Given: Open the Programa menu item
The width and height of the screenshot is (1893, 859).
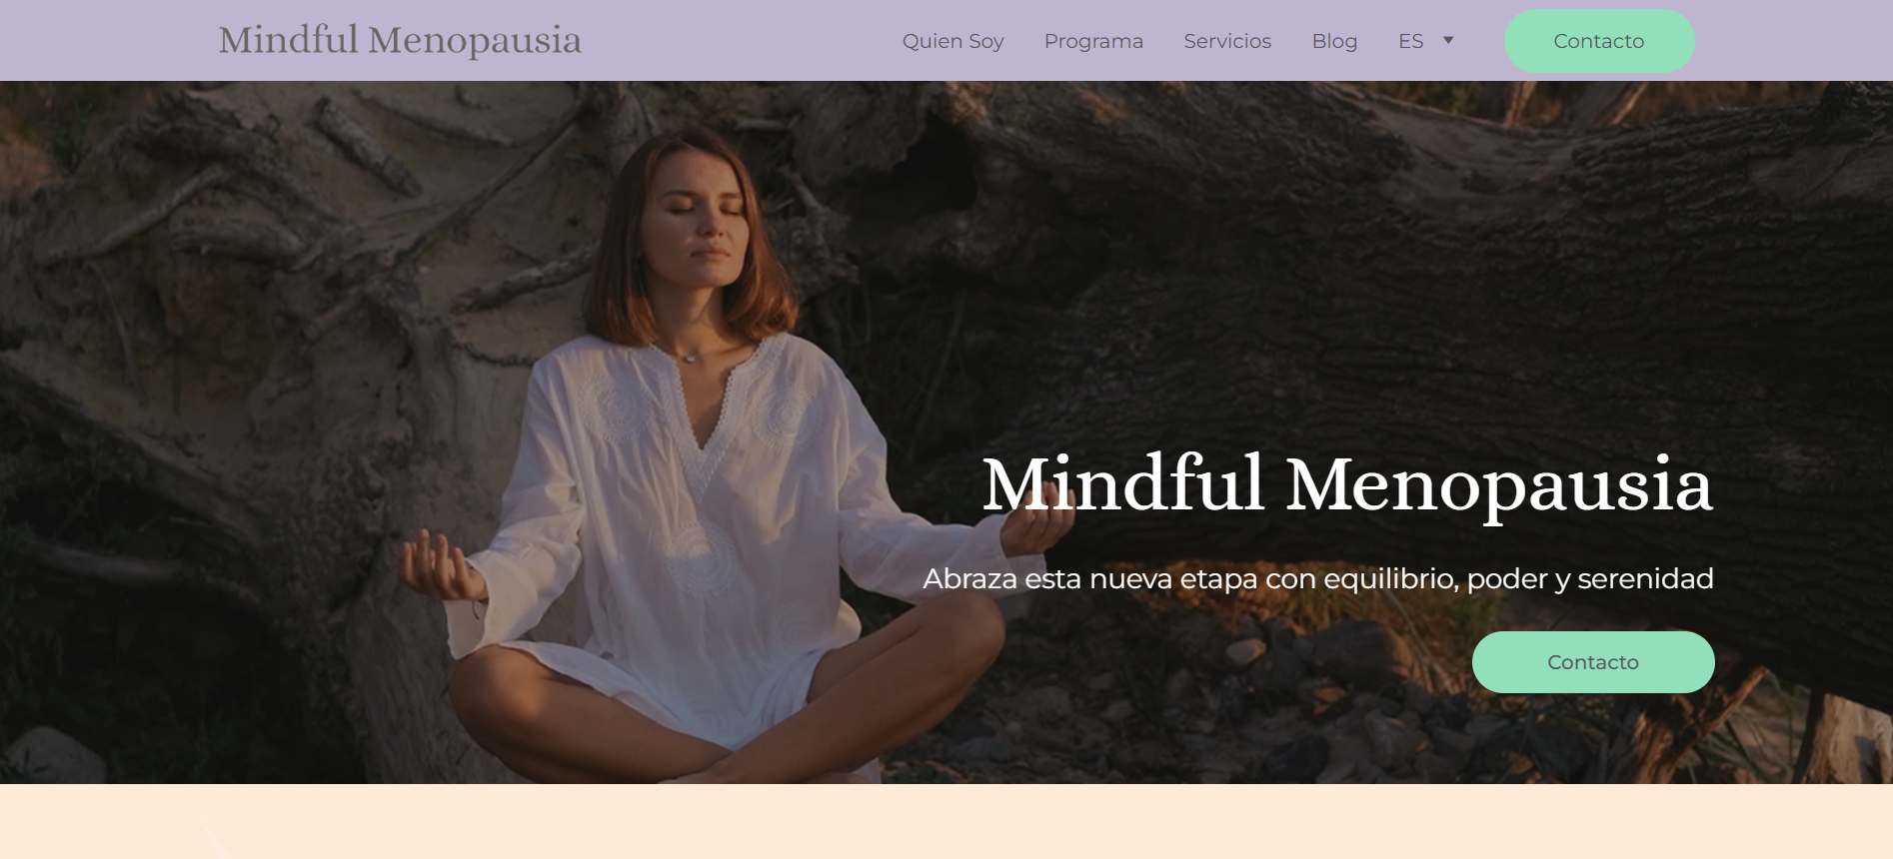Looking at the screenshot, I should point(1093,41).
